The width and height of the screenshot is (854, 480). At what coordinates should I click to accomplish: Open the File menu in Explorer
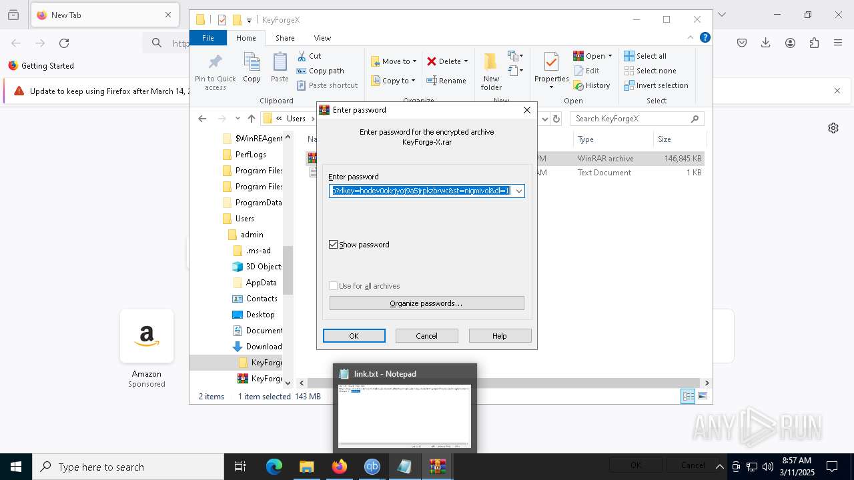pyautogui.click(x=207, y=38)
